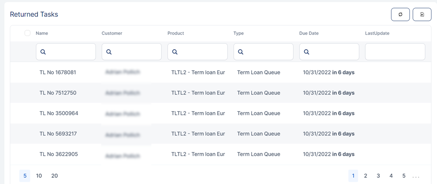
Task: Click the pagination ellipsis for more pages
Action: tap(416, 176)
